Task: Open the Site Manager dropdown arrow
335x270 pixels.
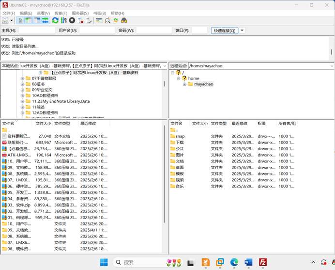Action: point(12,20)
